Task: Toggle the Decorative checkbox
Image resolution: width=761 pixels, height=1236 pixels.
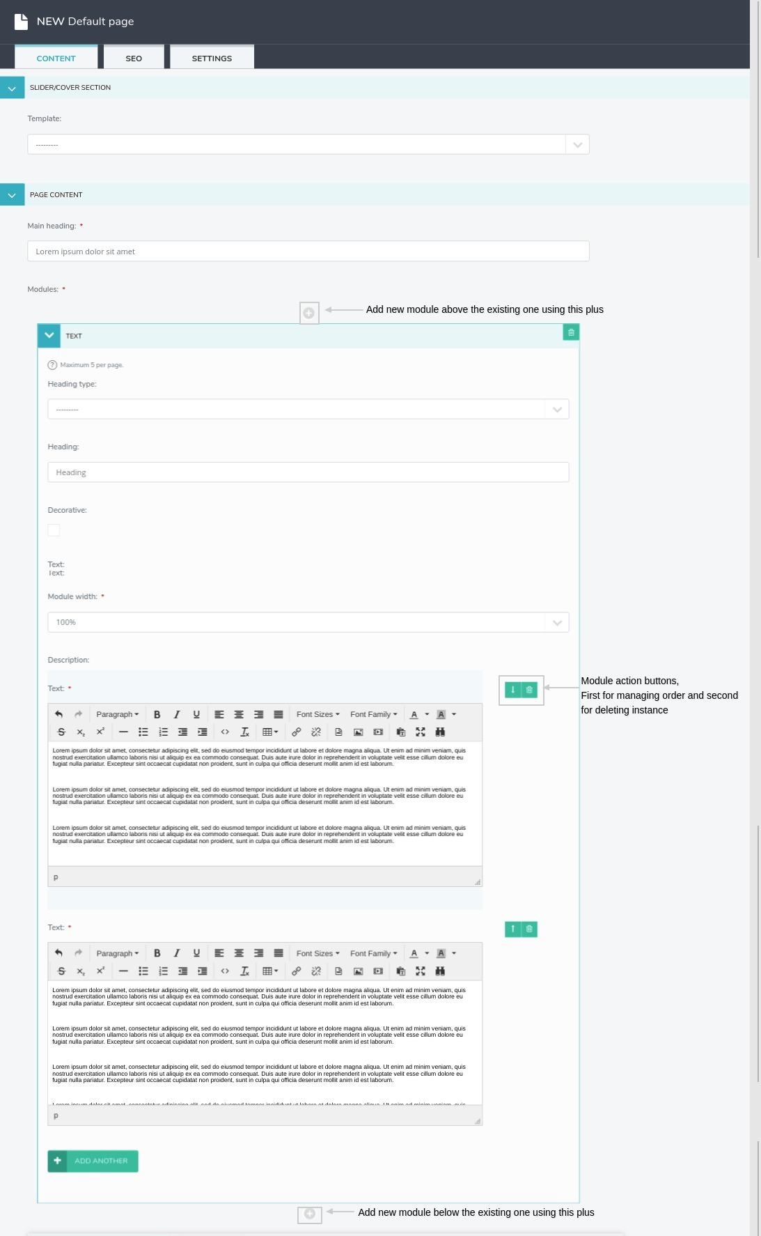Action: 54,530
